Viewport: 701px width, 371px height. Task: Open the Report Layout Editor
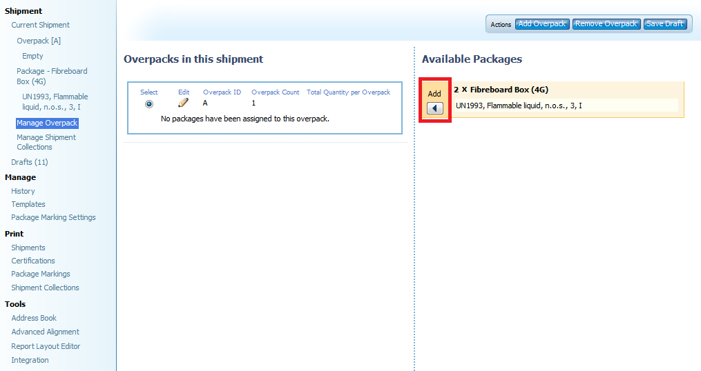click(x=46, y=346)
